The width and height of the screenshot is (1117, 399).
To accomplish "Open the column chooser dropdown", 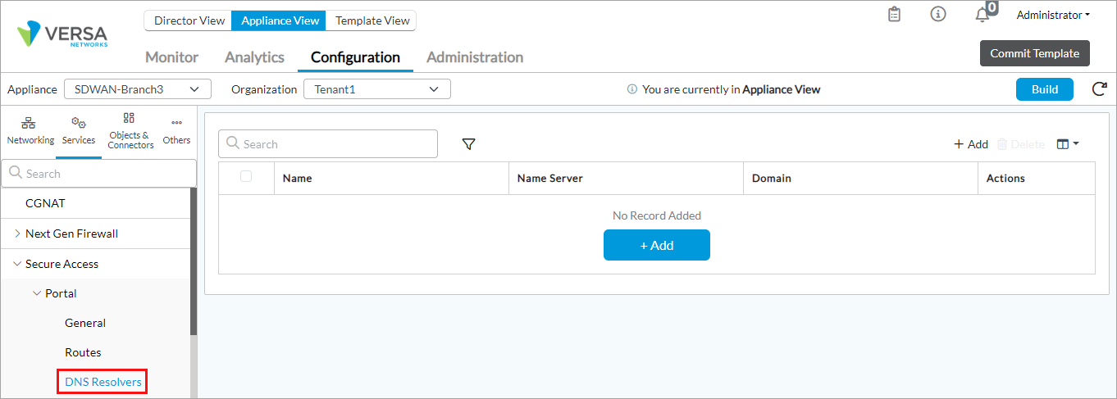I will coord(1067,144).
